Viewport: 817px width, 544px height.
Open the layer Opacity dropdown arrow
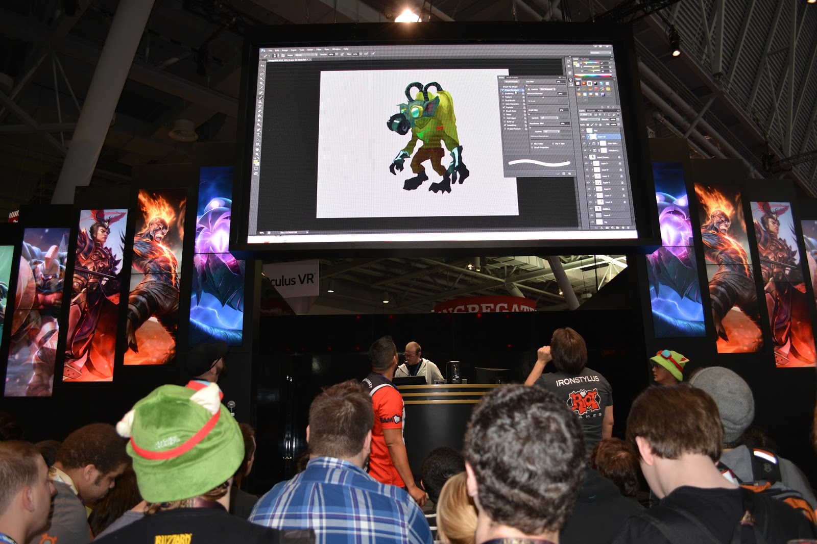pos(618,119)
